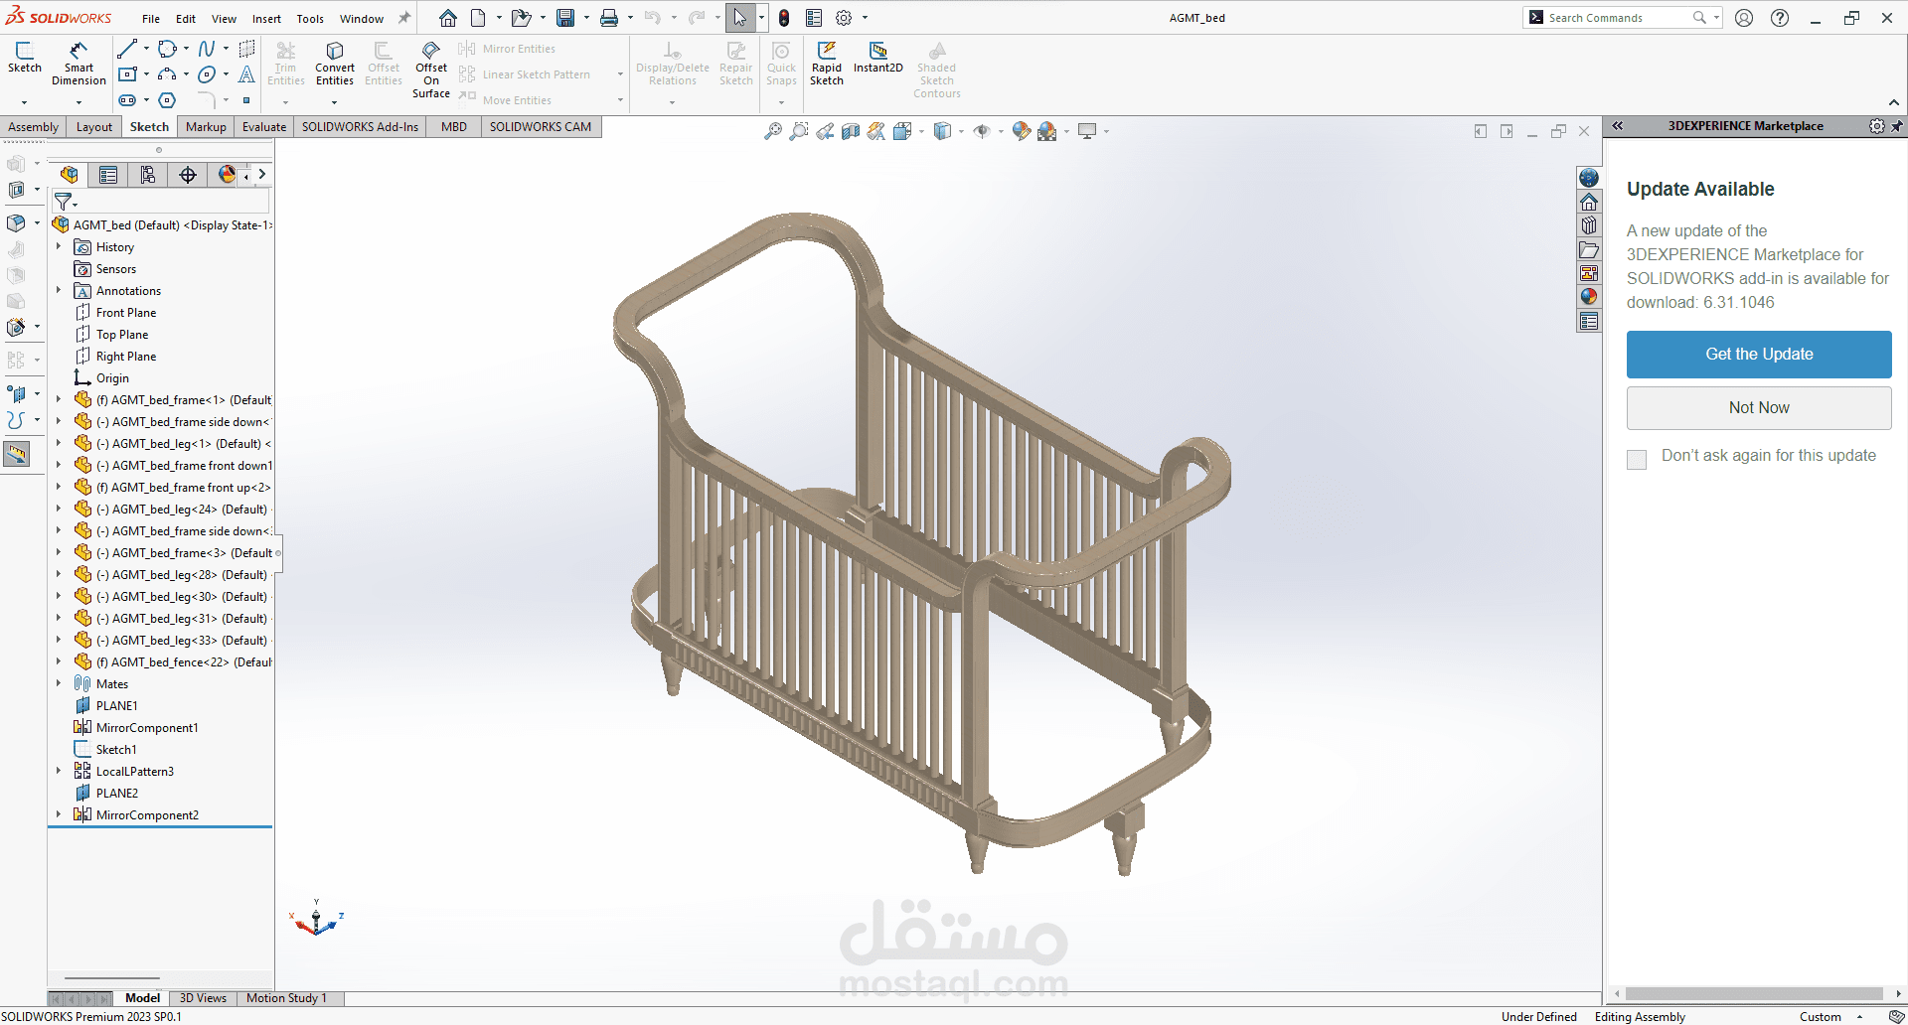Select the Front Plane item
Screen dimensions: 1908x1025
tap(126, 313)
